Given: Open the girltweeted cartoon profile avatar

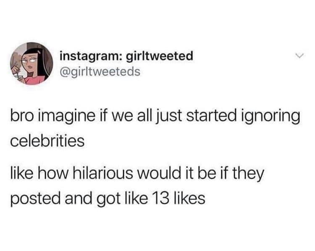Looking at the screenshot, I should coord(31,64).
